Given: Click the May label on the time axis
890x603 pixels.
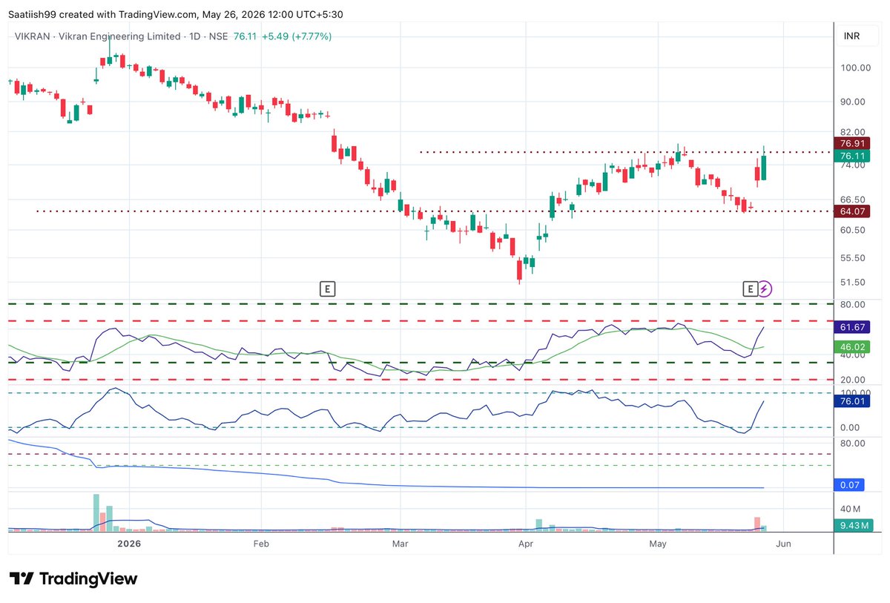Looking at the screenshot, I should click(658, 544).
